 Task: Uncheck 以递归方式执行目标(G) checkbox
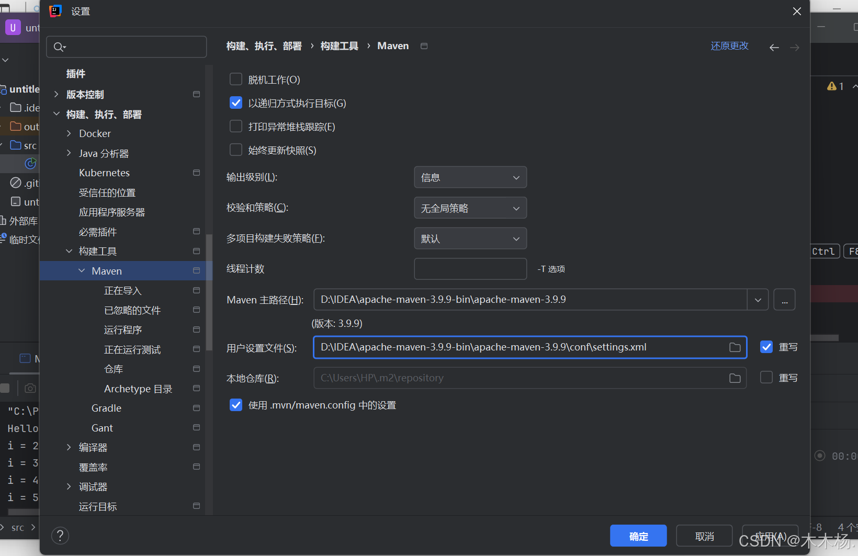(x=236, y=103)
